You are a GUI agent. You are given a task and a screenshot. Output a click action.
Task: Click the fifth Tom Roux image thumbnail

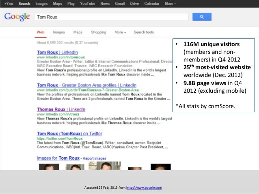pyautogui.click(x=161, y=167)
